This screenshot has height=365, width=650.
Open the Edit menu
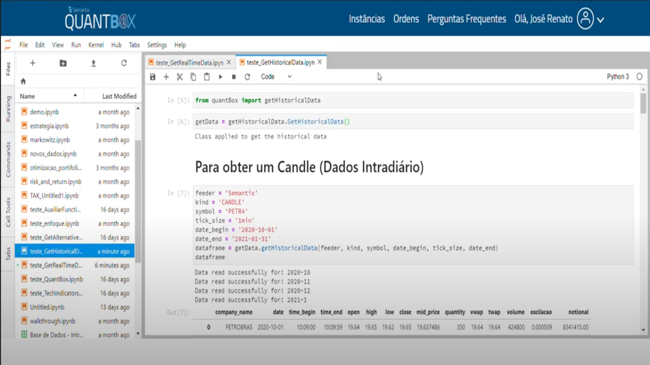pyautogui.click(x=40, y=45)
